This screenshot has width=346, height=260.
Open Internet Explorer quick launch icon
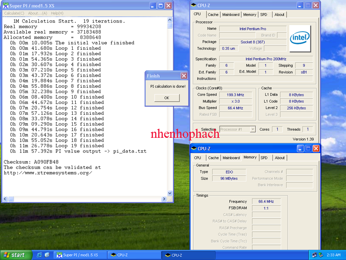39,255
